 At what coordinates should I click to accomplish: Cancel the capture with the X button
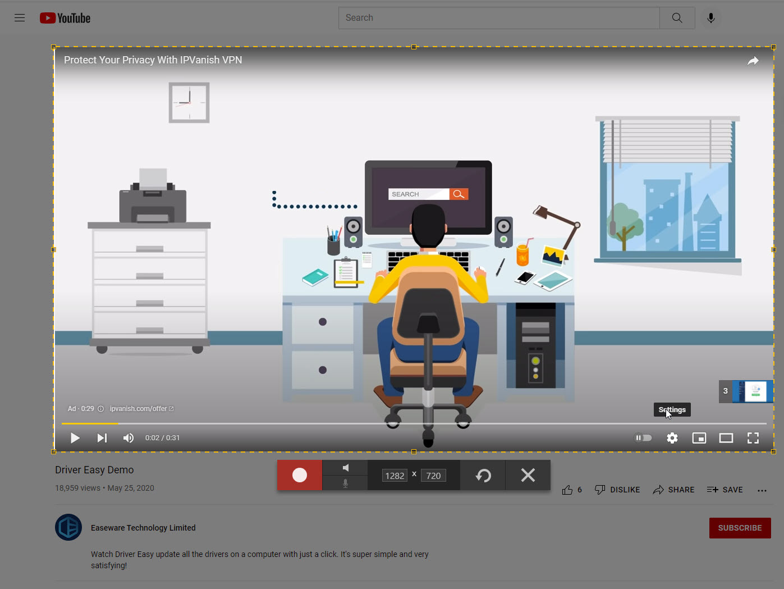point(528,476)
